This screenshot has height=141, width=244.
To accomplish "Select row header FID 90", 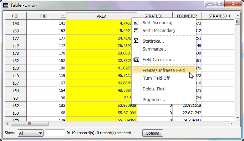I will 15,98.
